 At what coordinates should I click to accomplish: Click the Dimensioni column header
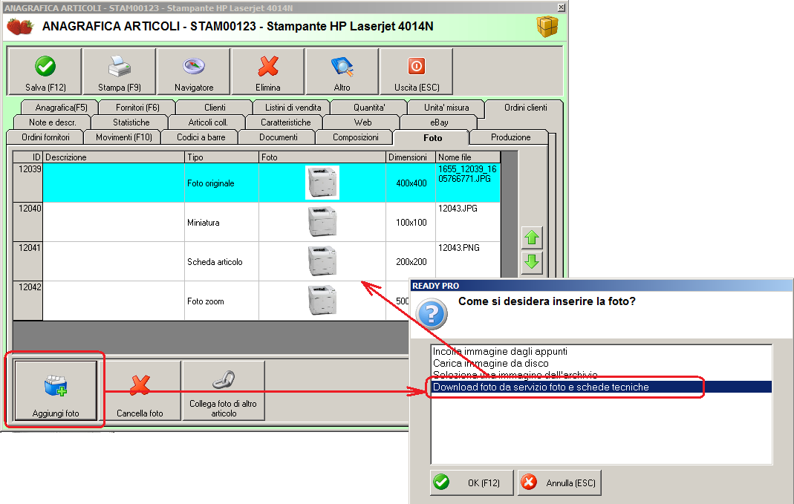(x=410, y=157)
